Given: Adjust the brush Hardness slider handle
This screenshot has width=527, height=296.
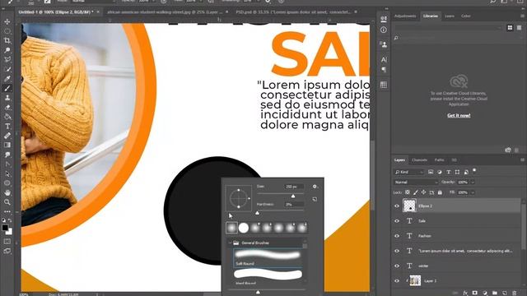Looking at the screenshot, I should pos(258,213).
